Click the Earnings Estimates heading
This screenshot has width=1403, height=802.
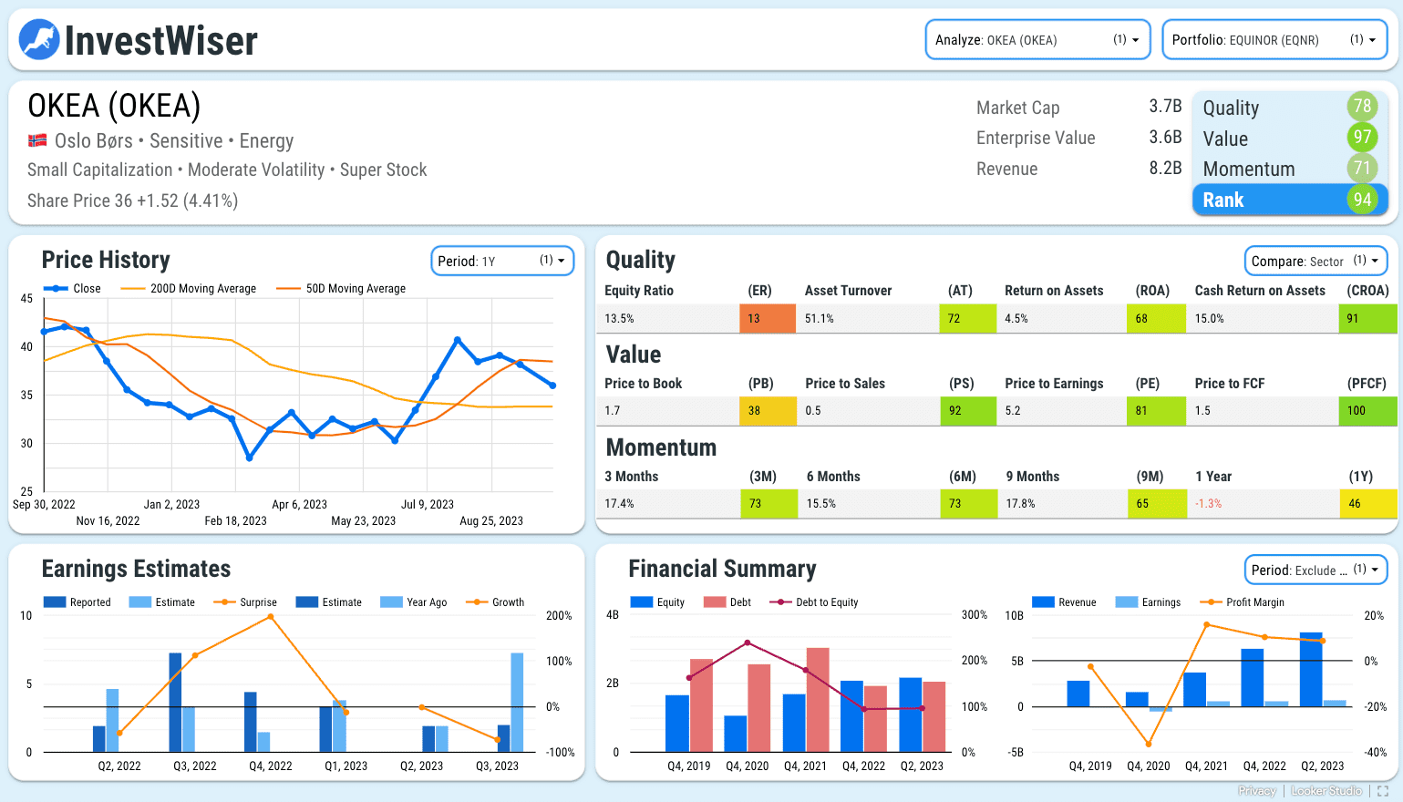pos(136,570)
